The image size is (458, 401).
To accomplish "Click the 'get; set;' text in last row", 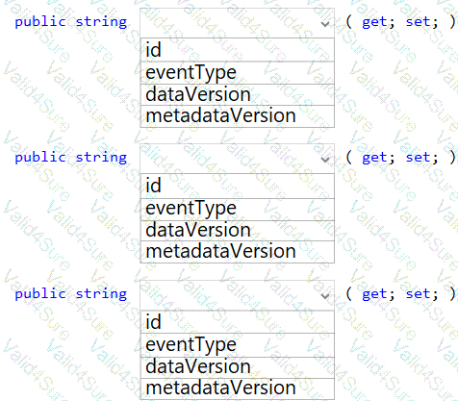I will 400,294.
